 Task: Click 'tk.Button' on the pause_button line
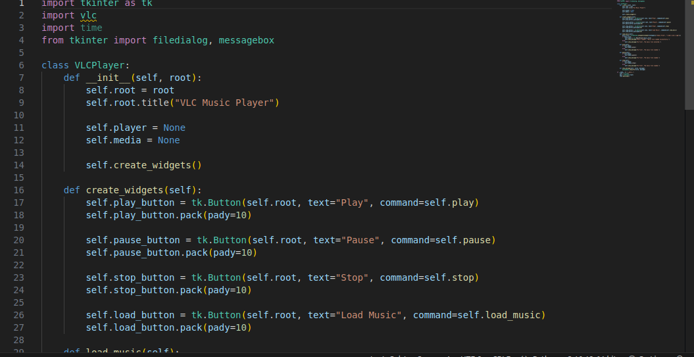point(222,240)
